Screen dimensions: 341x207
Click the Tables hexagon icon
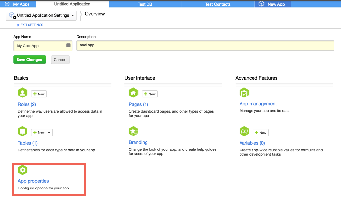22,131
